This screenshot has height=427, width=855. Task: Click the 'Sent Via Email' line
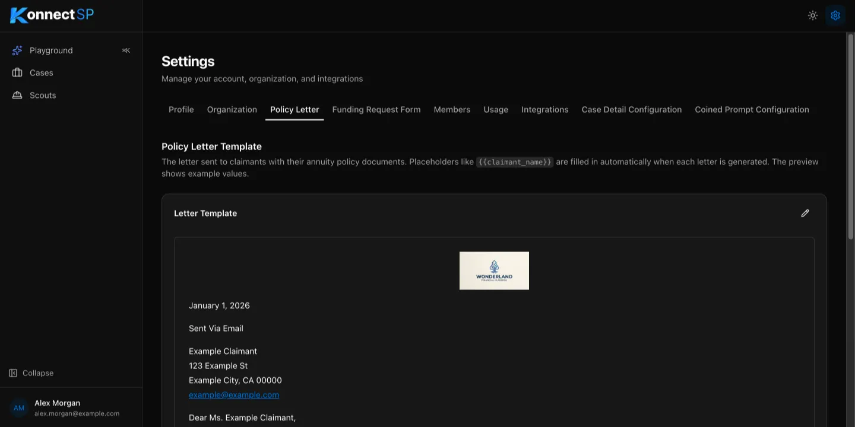tap(216, 328)
